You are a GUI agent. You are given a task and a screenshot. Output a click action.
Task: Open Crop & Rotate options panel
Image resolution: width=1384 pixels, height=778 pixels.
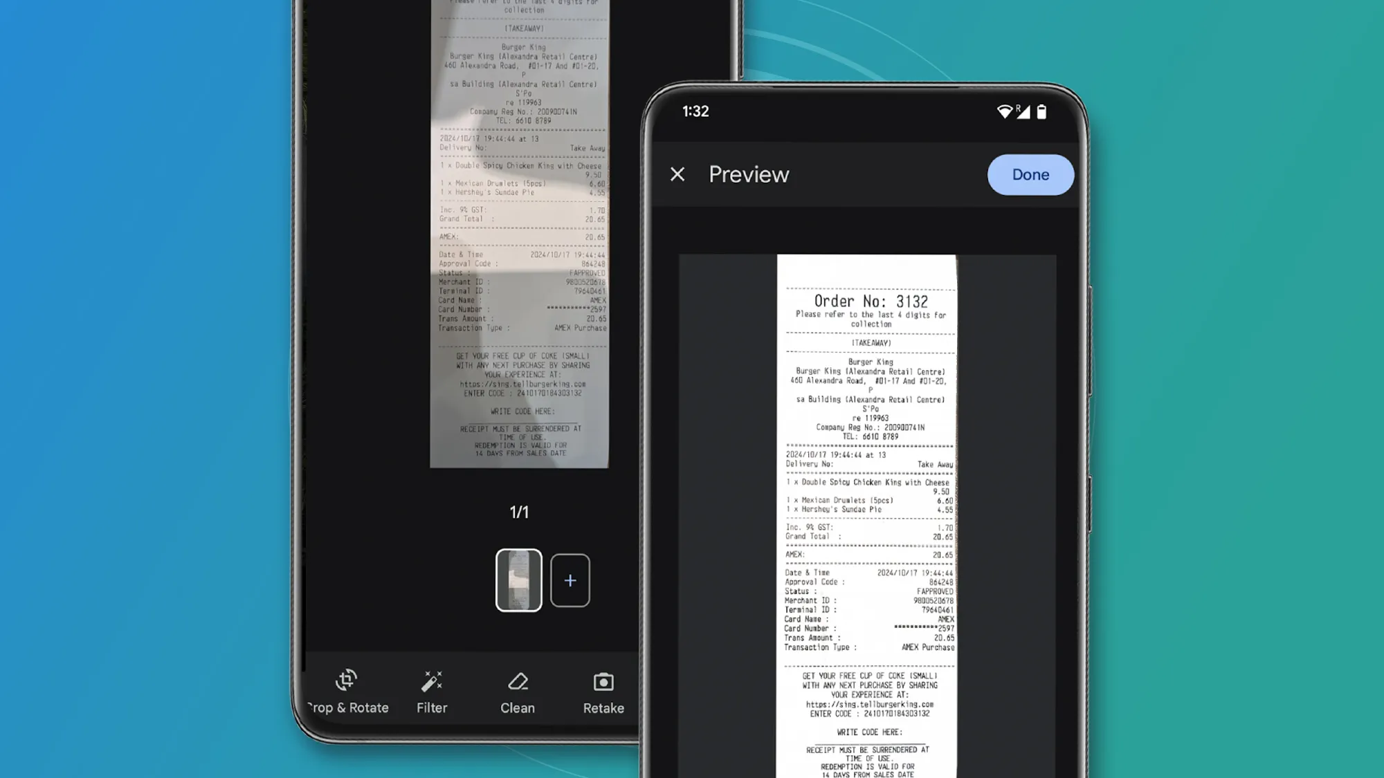(345, 691)
